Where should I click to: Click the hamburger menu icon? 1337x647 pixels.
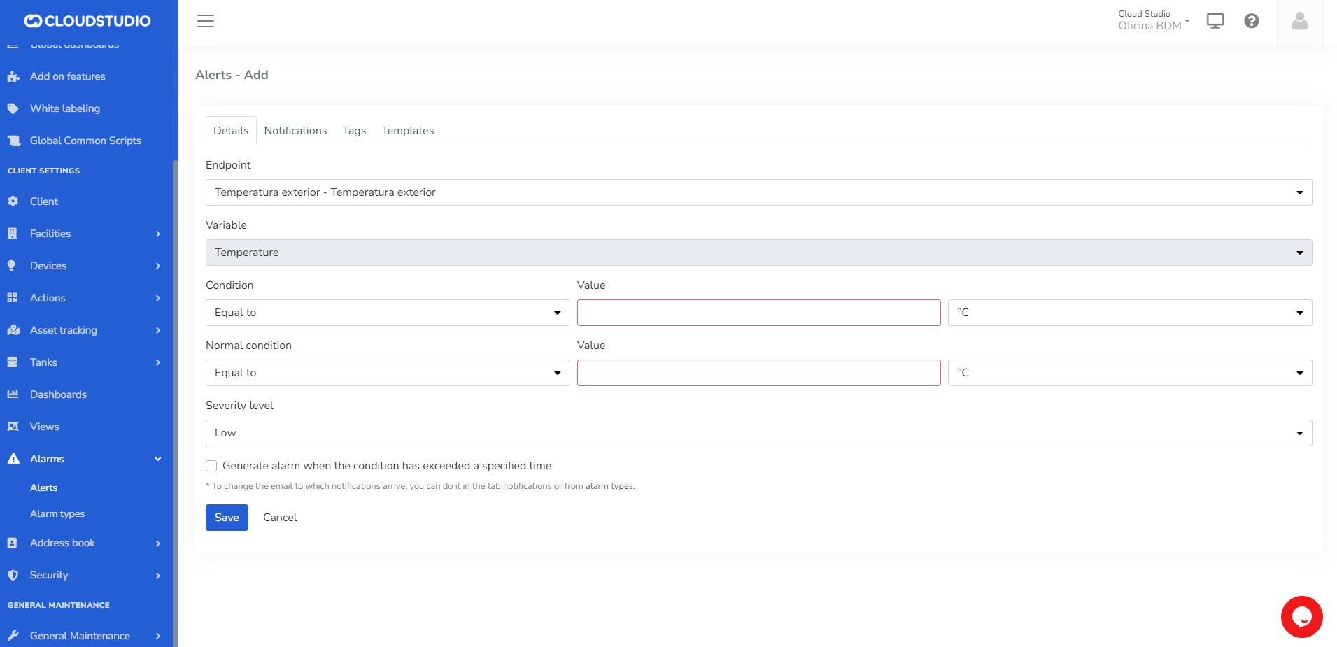point(206,21)
